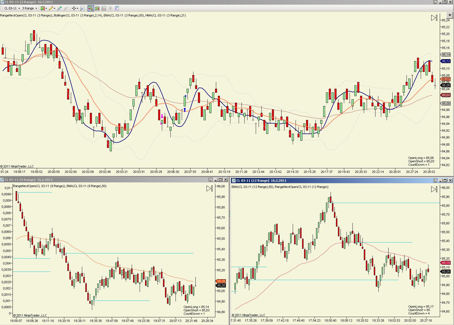This screenshot has width=454, height=325.
Task: Click the OpenShort = 85,03 text in 3 Range chart
Action: point(421,161)
